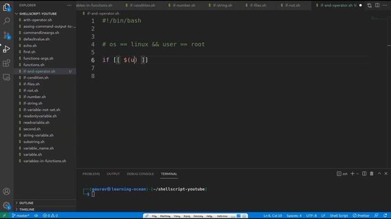Image resolution: width=391 pixels, height=219 pixels.
Task: Close the terminal panel
Action: [x=386, y=173]
